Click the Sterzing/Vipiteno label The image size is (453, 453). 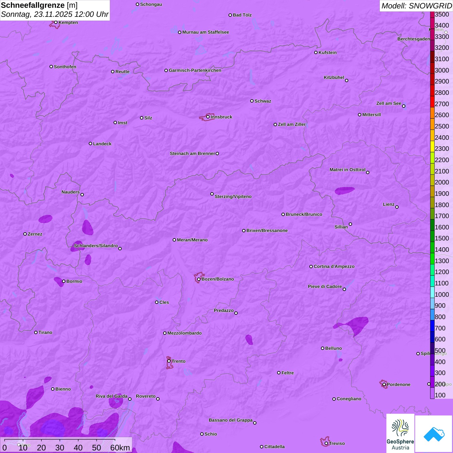pos(233,196)
